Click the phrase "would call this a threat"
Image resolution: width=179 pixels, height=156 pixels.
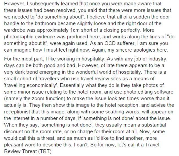point(29,138)
